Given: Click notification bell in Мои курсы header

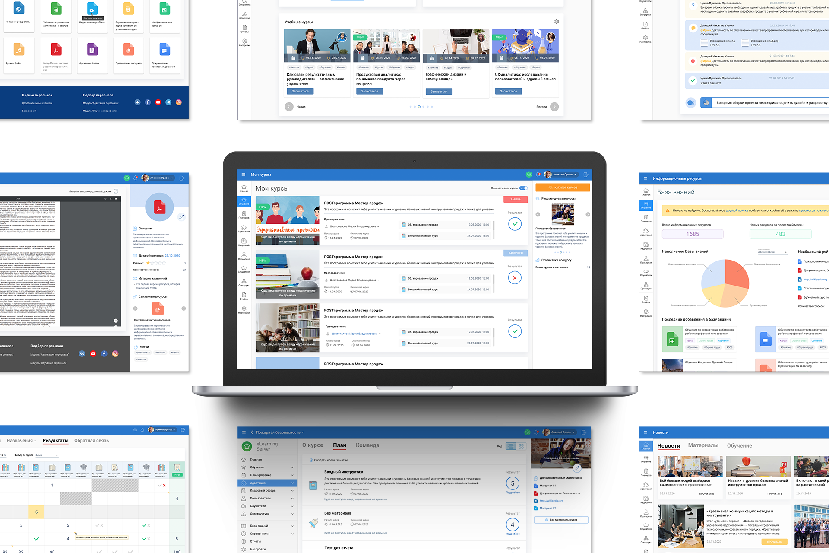Looking at the screenshot, I should 538,175.
